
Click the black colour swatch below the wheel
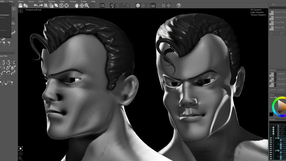pyautogui.click(x=271, y=114)
